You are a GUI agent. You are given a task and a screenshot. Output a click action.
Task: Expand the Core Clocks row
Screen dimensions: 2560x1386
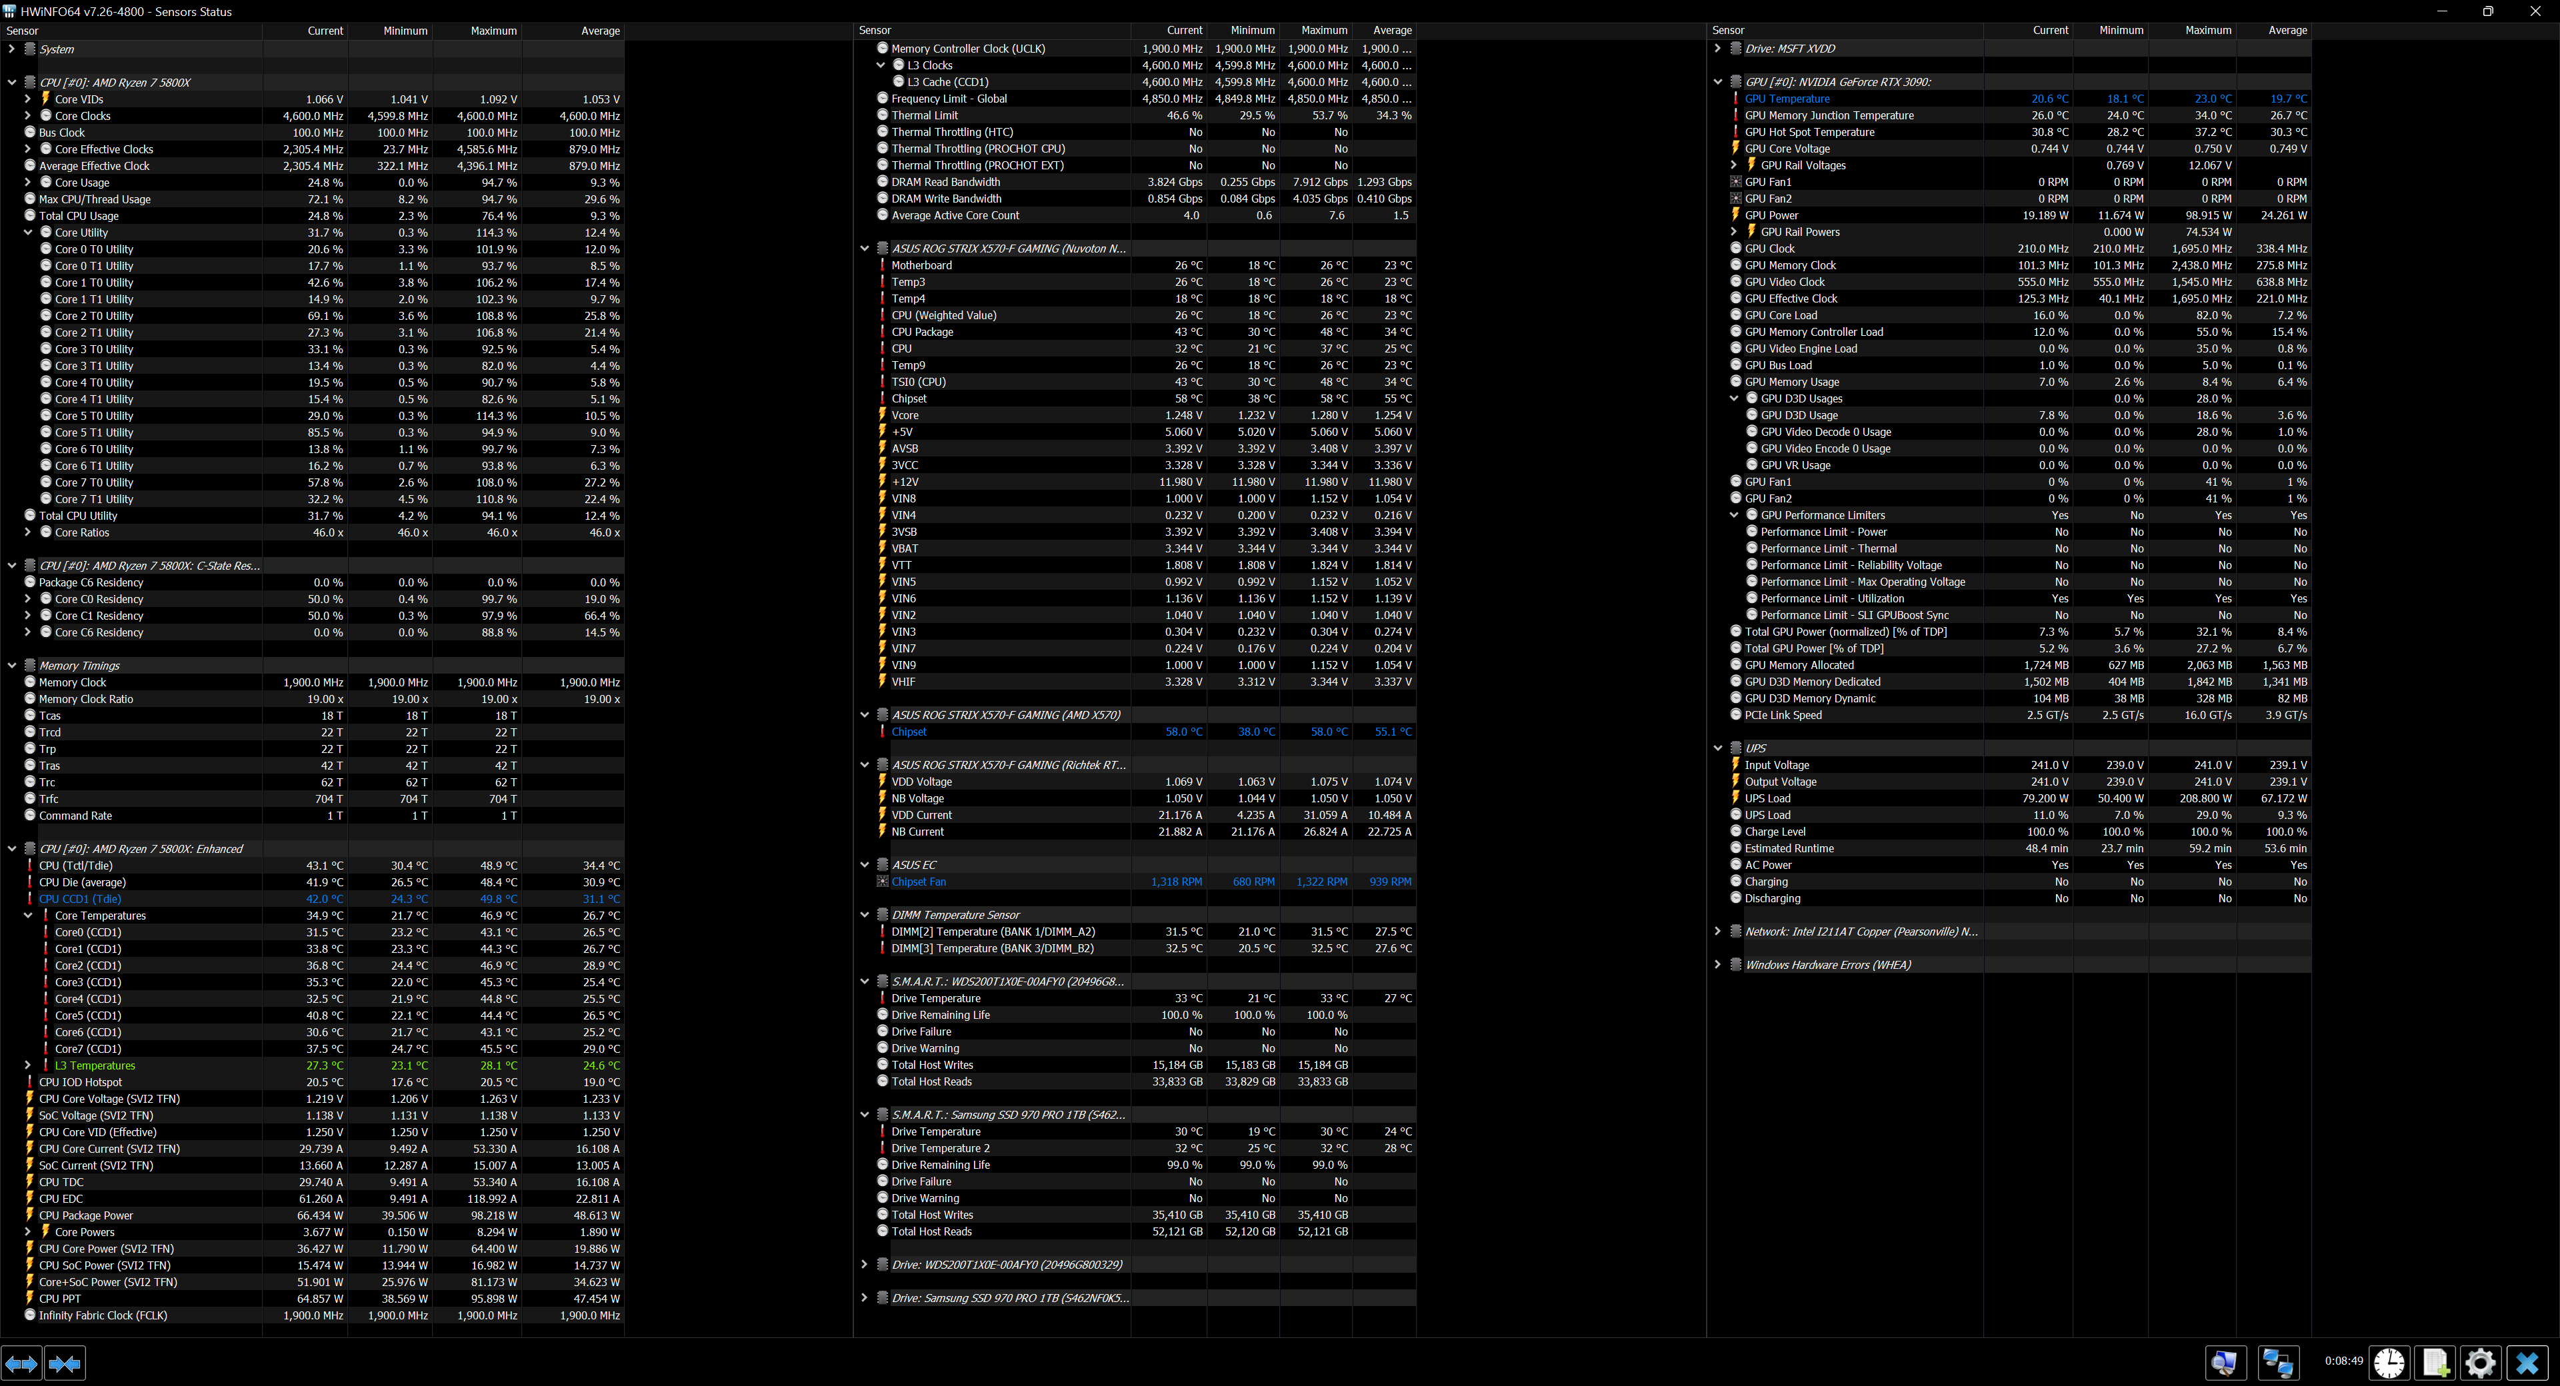[28, 115]
